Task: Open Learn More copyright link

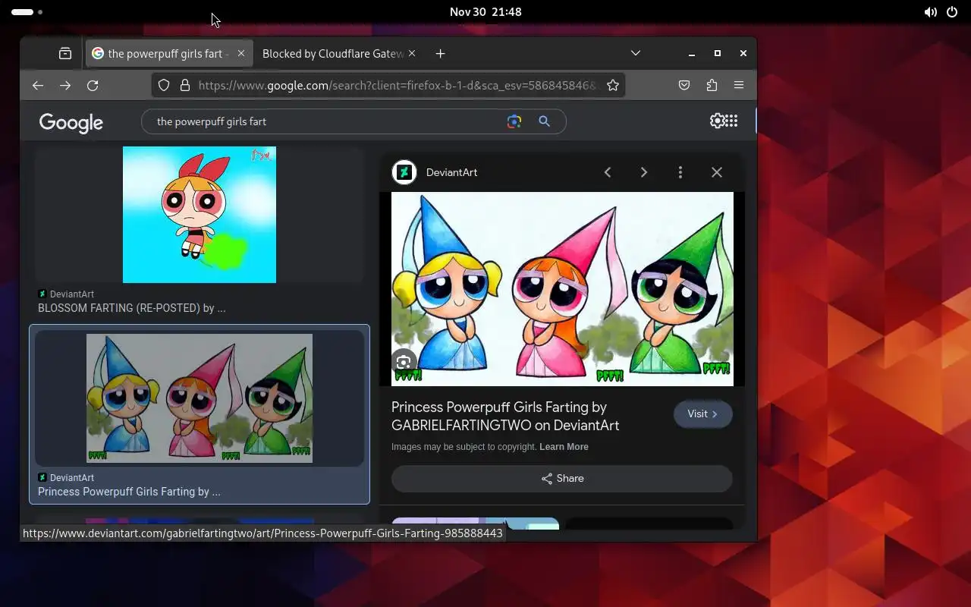Action: click(x=564, y=447)
